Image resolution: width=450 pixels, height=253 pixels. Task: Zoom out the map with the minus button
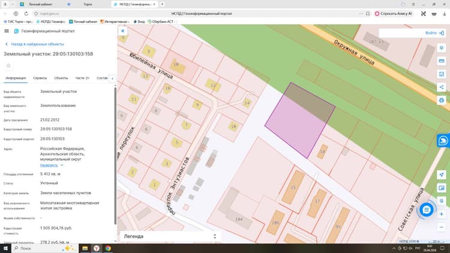pyautogui.click(x=442, y=227)
